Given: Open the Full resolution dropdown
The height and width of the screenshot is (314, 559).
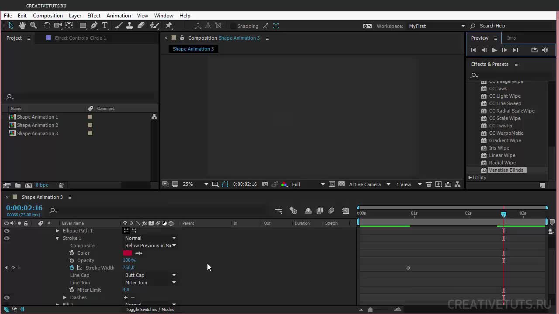Looking at the screenshot, I should pyautogui.click(x=308, y=184).
